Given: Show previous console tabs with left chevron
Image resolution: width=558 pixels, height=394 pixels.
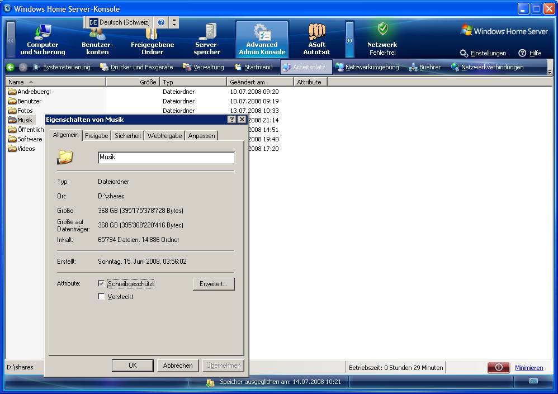Looking at the screenshot, I should 11,39.
